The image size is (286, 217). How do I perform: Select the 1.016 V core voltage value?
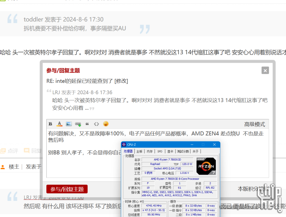(184, 173)
